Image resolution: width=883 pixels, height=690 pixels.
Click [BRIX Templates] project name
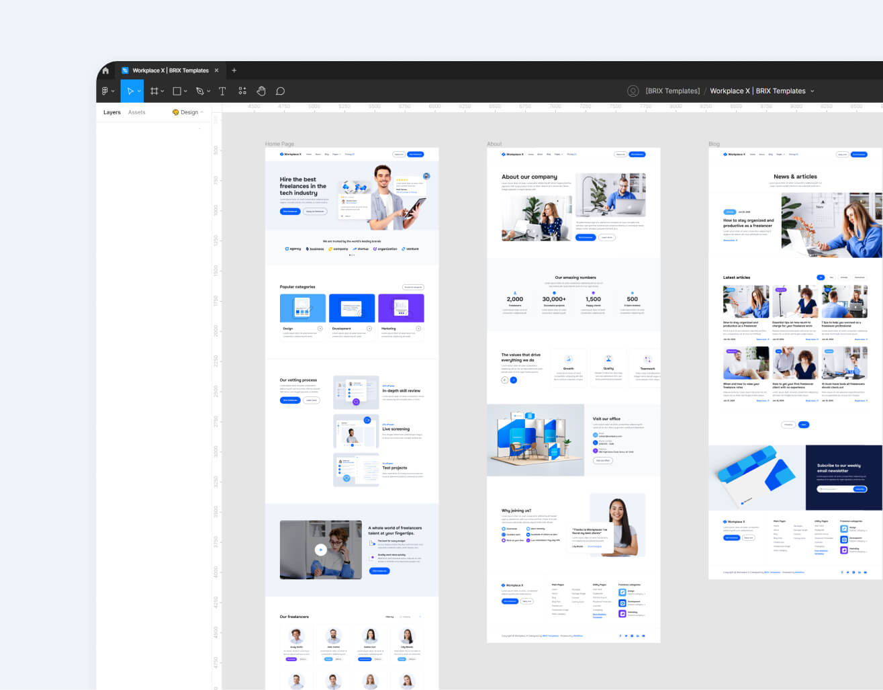[x=672, y=91]
